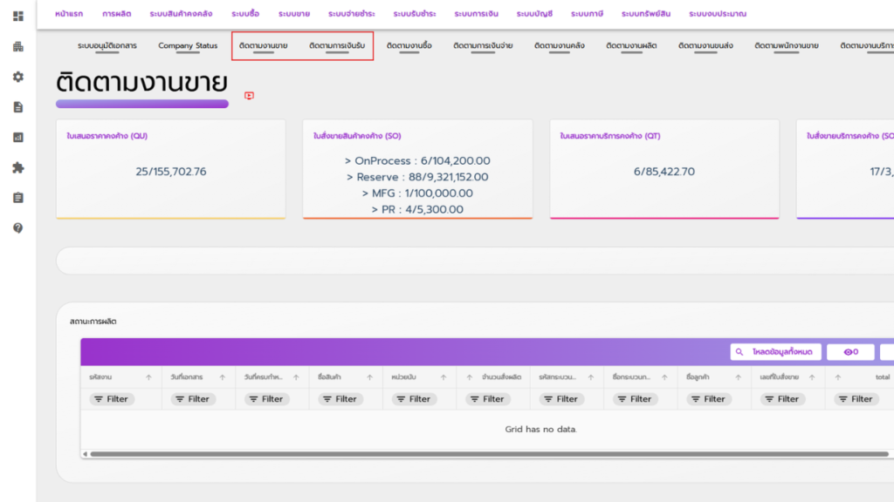Open ระบบภาษี menu
This screenshot has width=894, height=502.
(587, 14)
